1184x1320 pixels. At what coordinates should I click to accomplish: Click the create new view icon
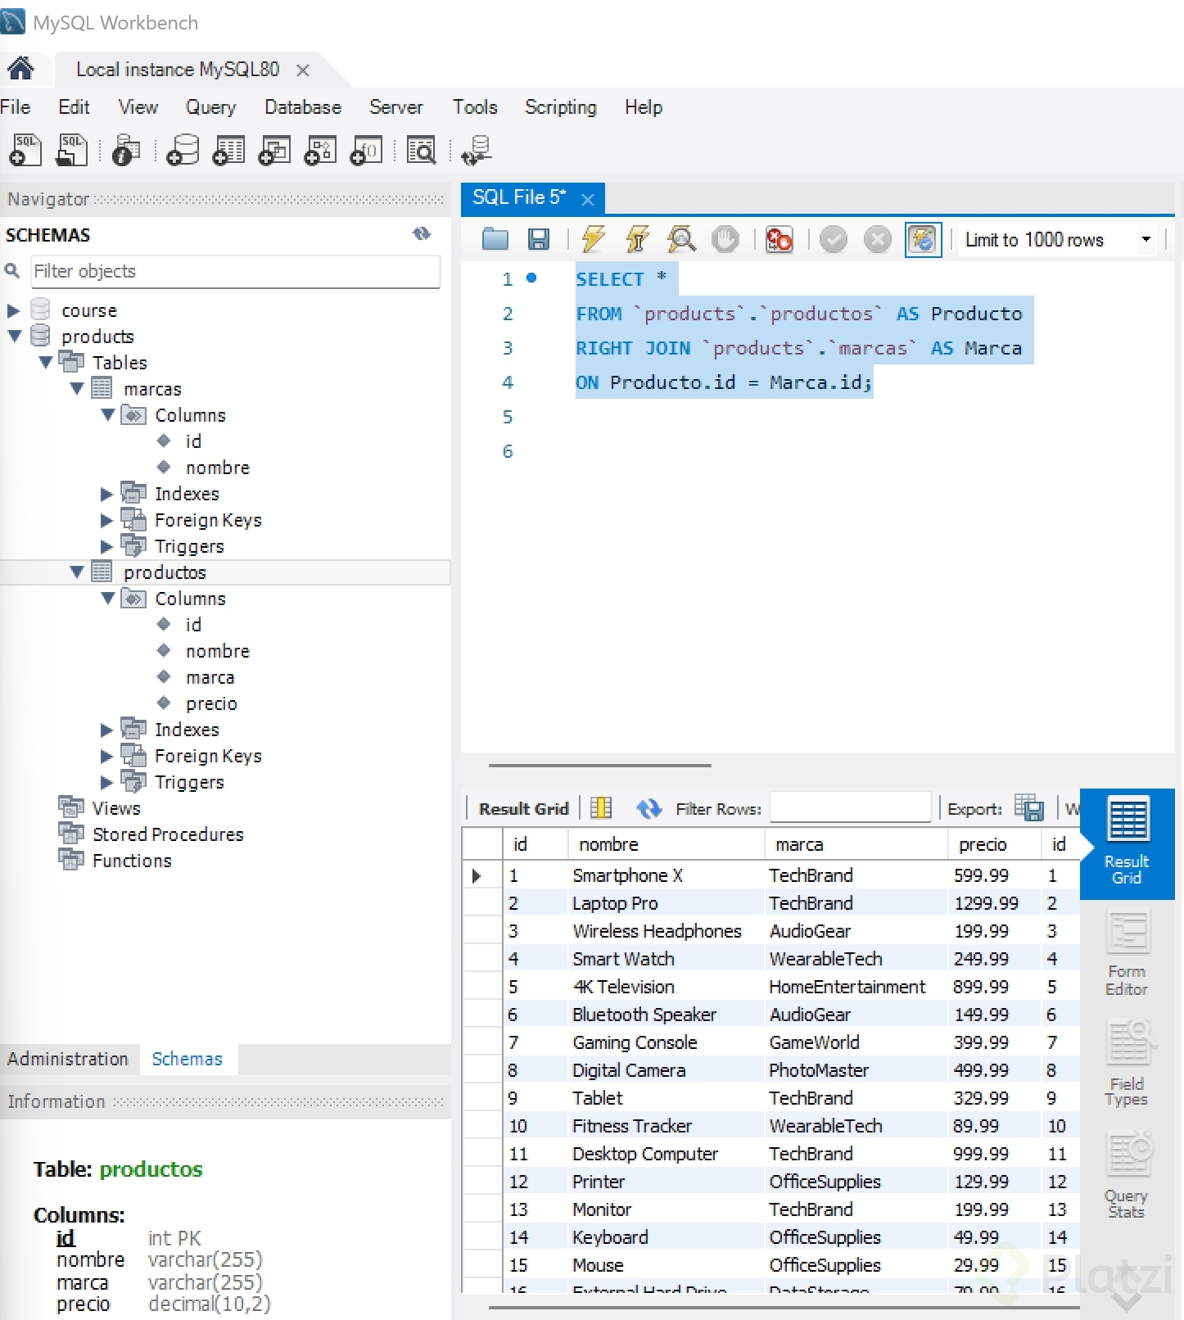[274, 151]
